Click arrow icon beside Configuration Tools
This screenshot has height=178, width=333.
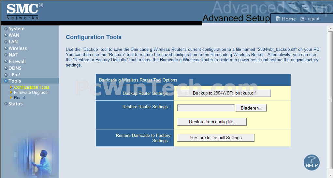coord(11,87)
